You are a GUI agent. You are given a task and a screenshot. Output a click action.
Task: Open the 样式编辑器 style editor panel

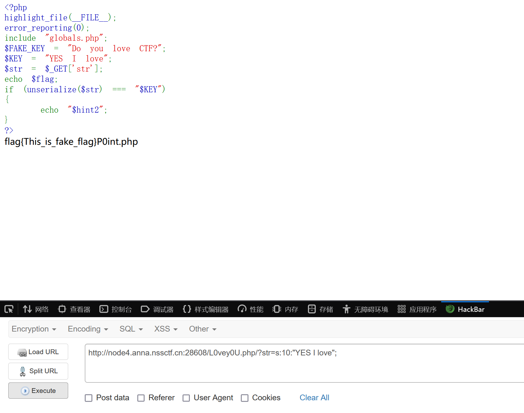click(206, 309)
